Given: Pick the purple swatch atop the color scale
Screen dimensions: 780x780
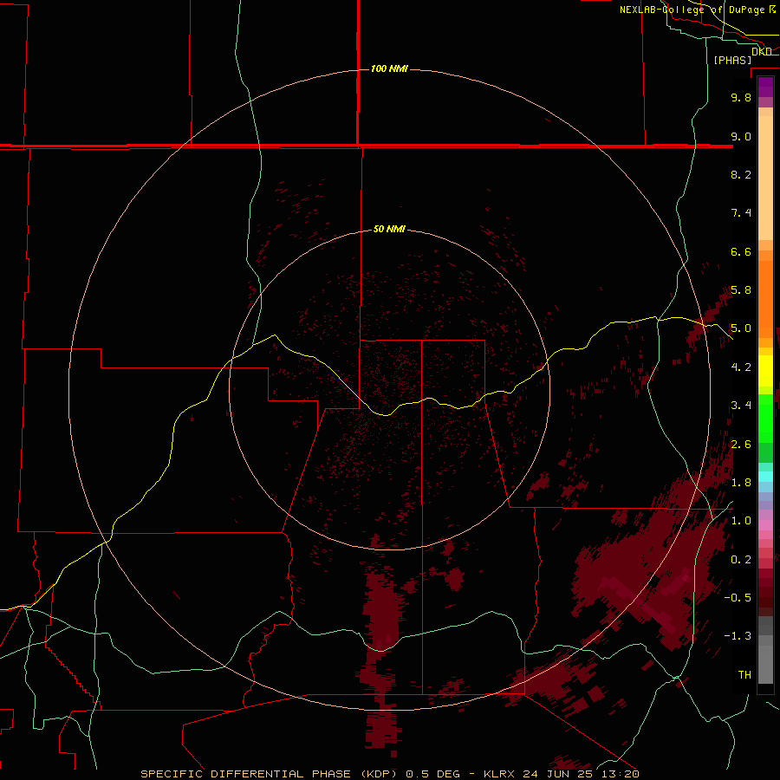Looking at the screenshot, I should [x=765, y=87].
